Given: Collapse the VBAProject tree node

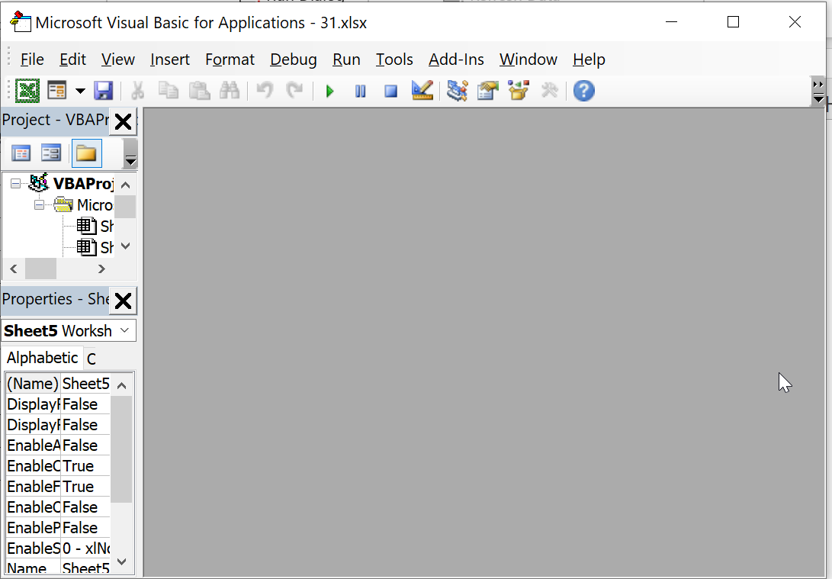Looking at the screenshot, I should tap(15, 184).
